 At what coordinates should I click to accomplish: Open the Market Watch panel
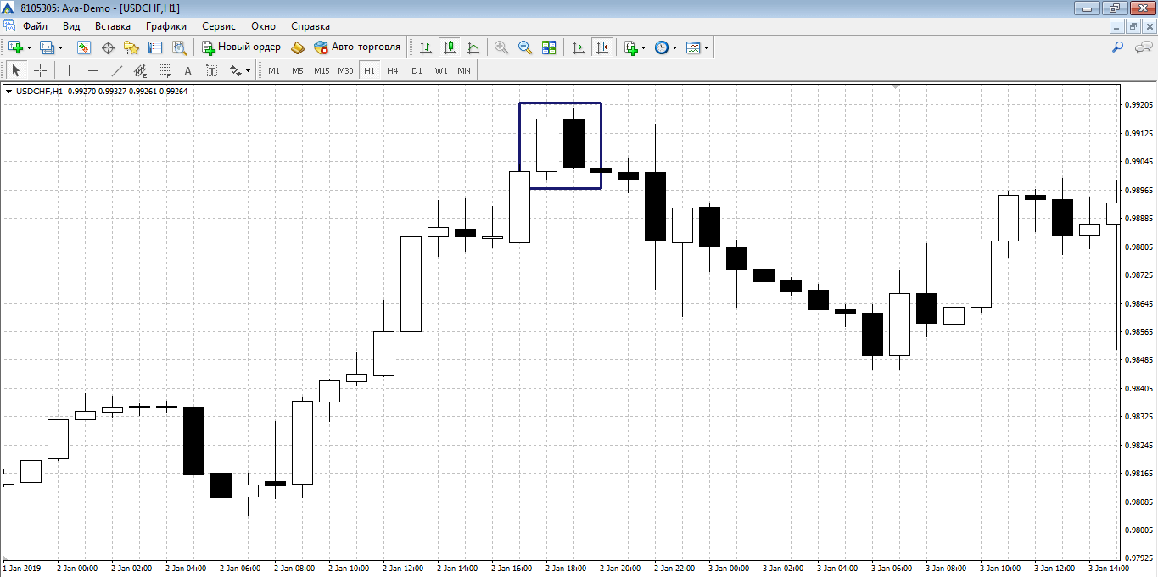[83, 47]
